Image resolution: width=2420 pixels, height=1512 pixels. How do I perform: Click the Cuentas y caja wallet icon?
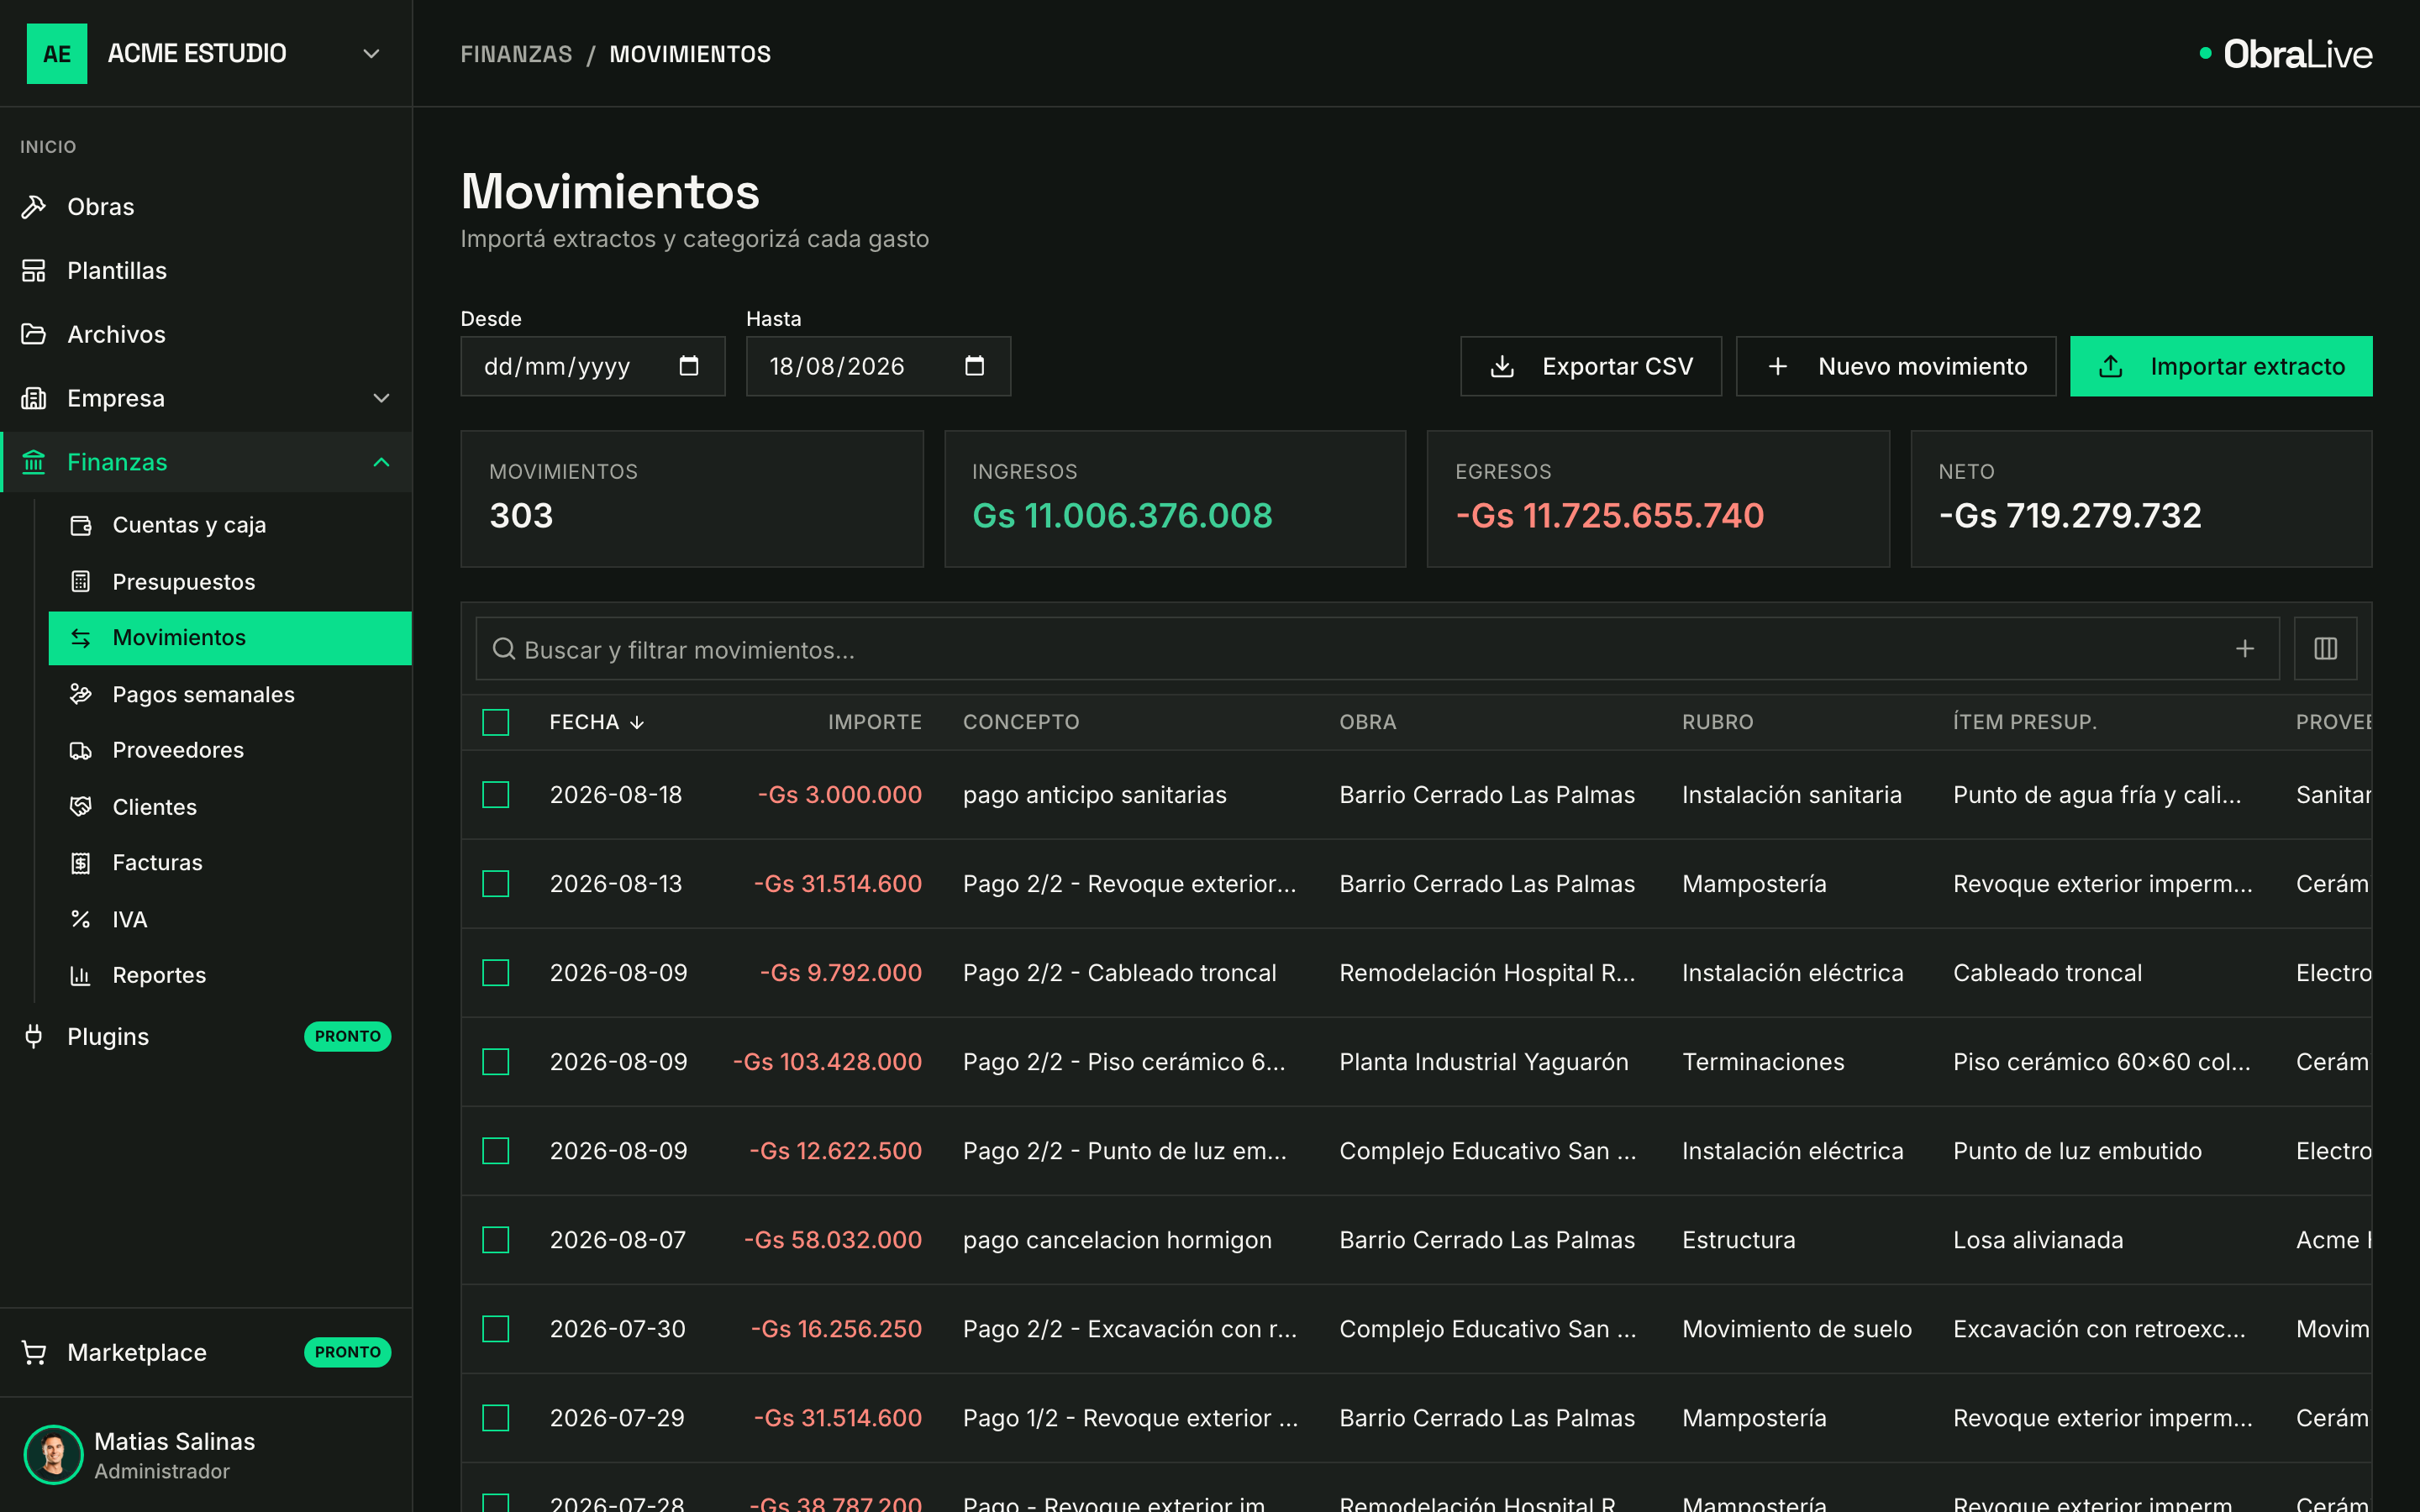[81, 525]
